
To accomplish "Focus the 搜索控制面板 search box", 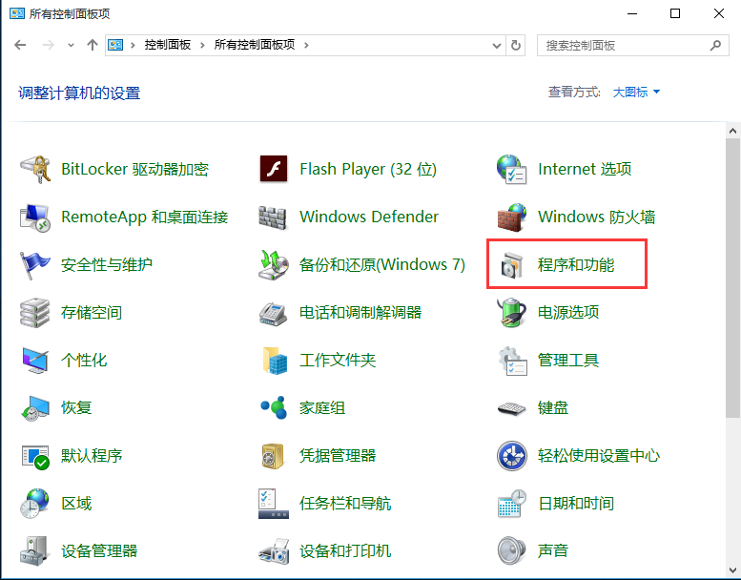I will coord(633,46).
